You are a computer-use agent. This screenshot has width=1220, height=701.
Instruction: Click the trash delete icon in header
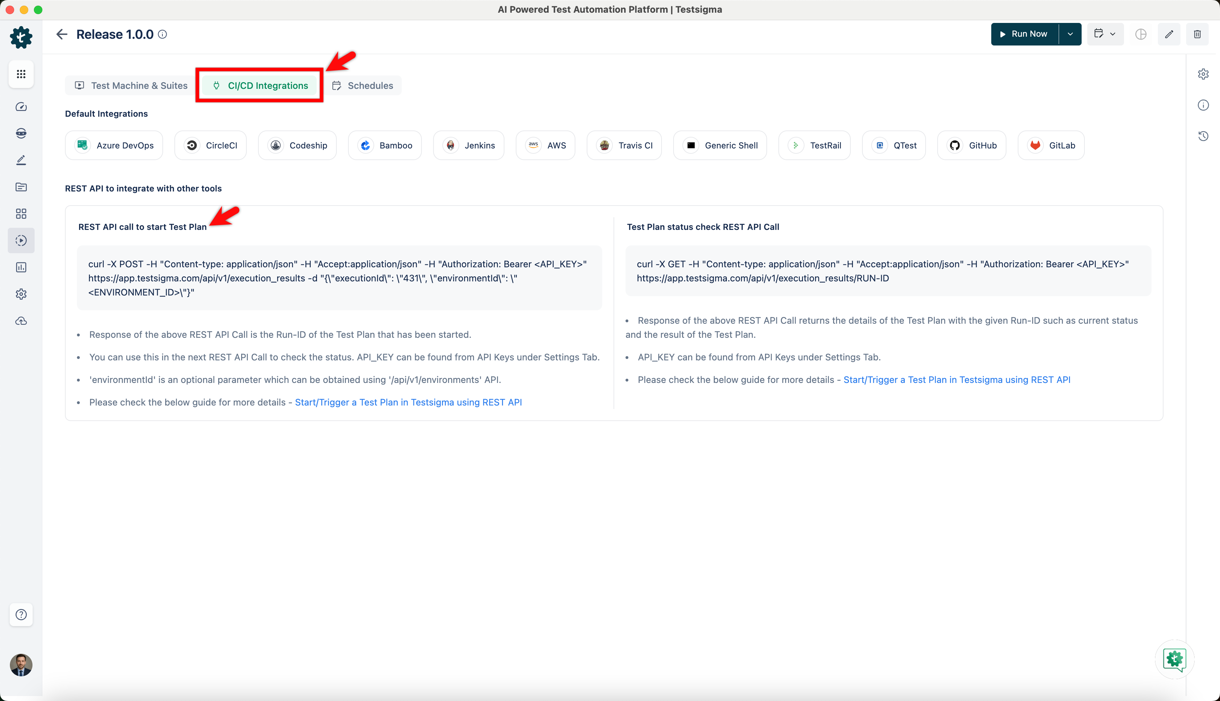tap(1197, 34)
